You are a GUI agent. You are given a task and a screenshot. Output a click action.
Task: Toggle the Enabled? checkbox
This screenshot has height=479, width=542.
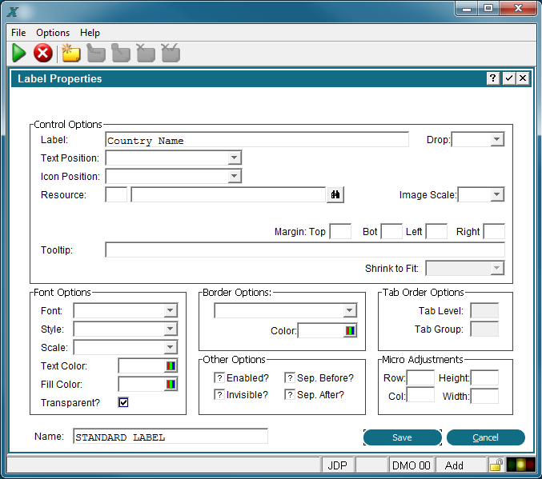click(x=219, y=377)
